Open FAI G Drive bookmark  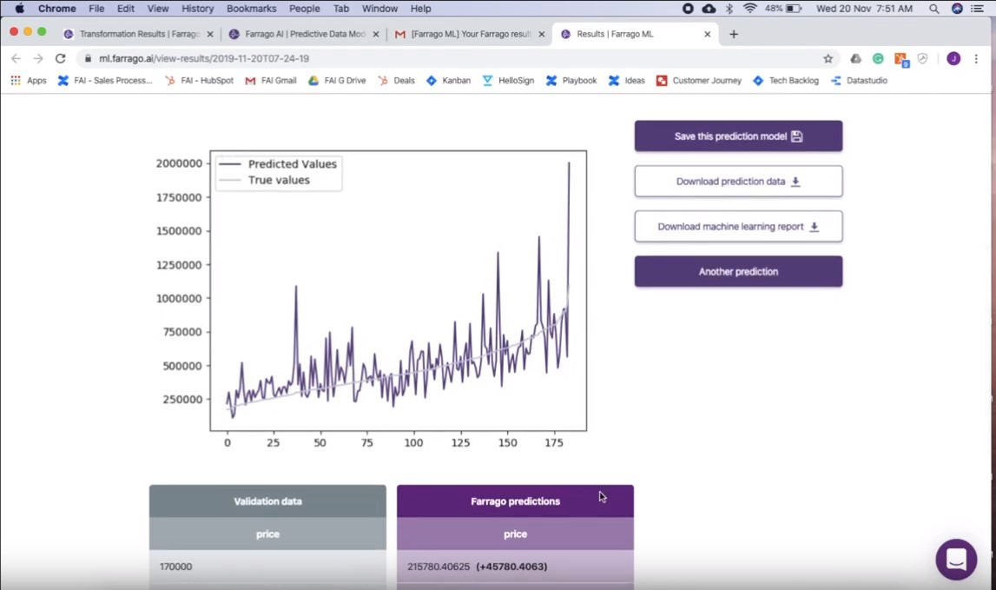(337, 81)
